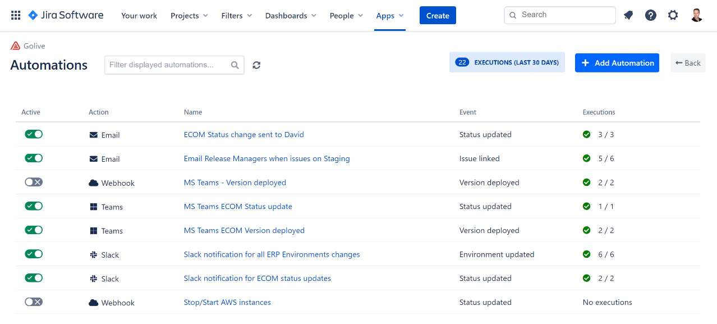This screenshot has width=717, height=324.
Task: Open the settings gear icon
Action: click(x=673, y=15)
